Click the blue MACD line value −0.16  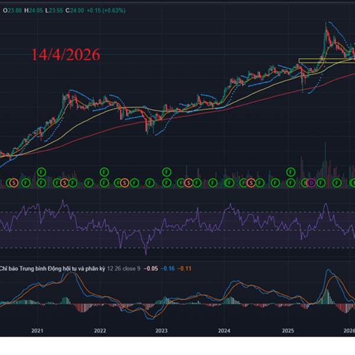(168, 269)
